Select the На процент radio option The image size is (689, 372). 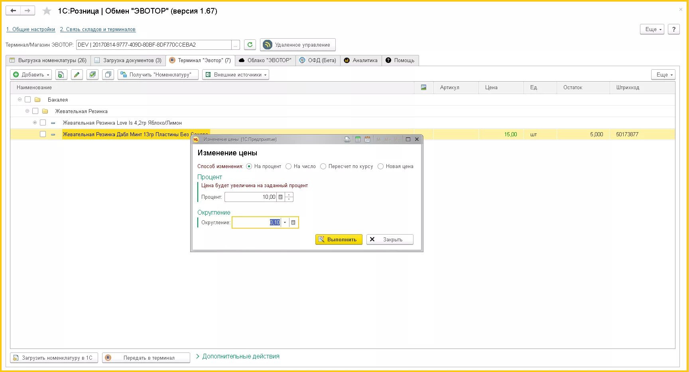(x=249, y=166)
